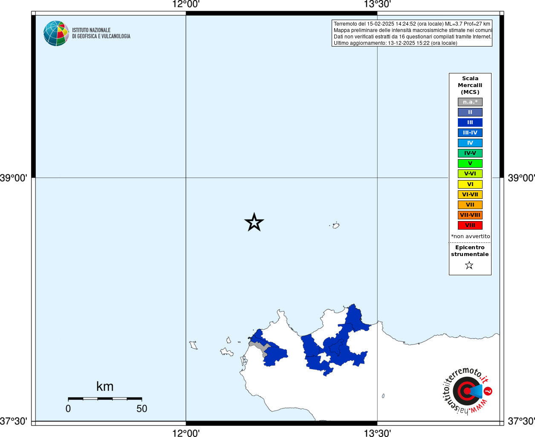Select the orange VII legend swatch
Screen dimensions: 535x437
[470, 205]
